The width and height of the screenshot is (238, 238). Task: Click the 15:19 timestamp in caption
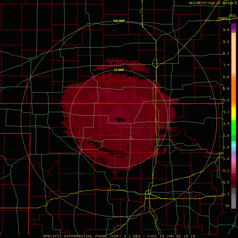click(x=190, y=236)
